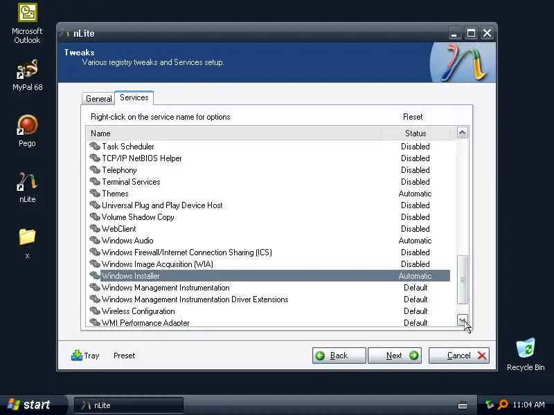This screenshot has width=554, height=415.
Task: Select the TCP/IP NetBIOS Helper name
Action: tap(142, 158)
